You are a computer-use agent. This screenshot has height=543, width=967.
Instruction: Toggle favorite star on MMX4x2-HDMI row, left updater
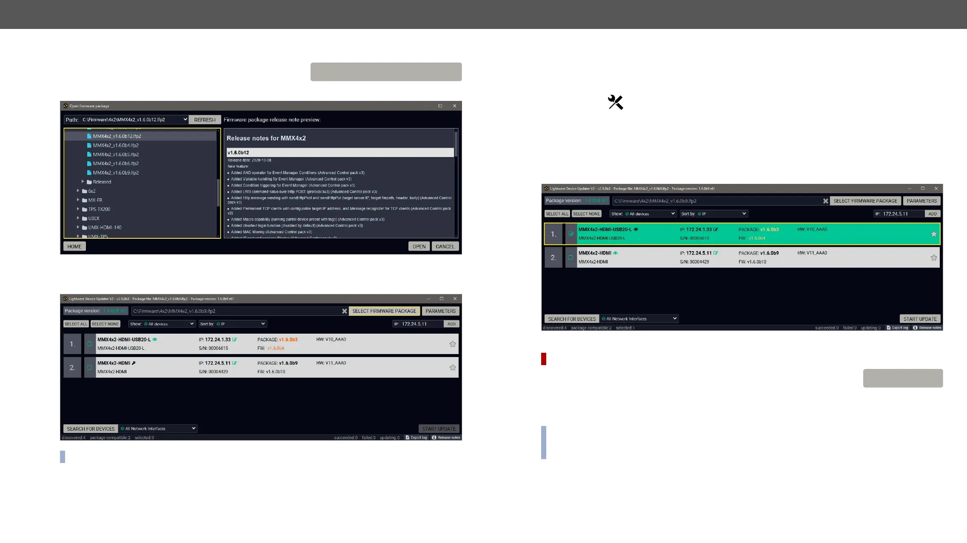pos(453,367)
